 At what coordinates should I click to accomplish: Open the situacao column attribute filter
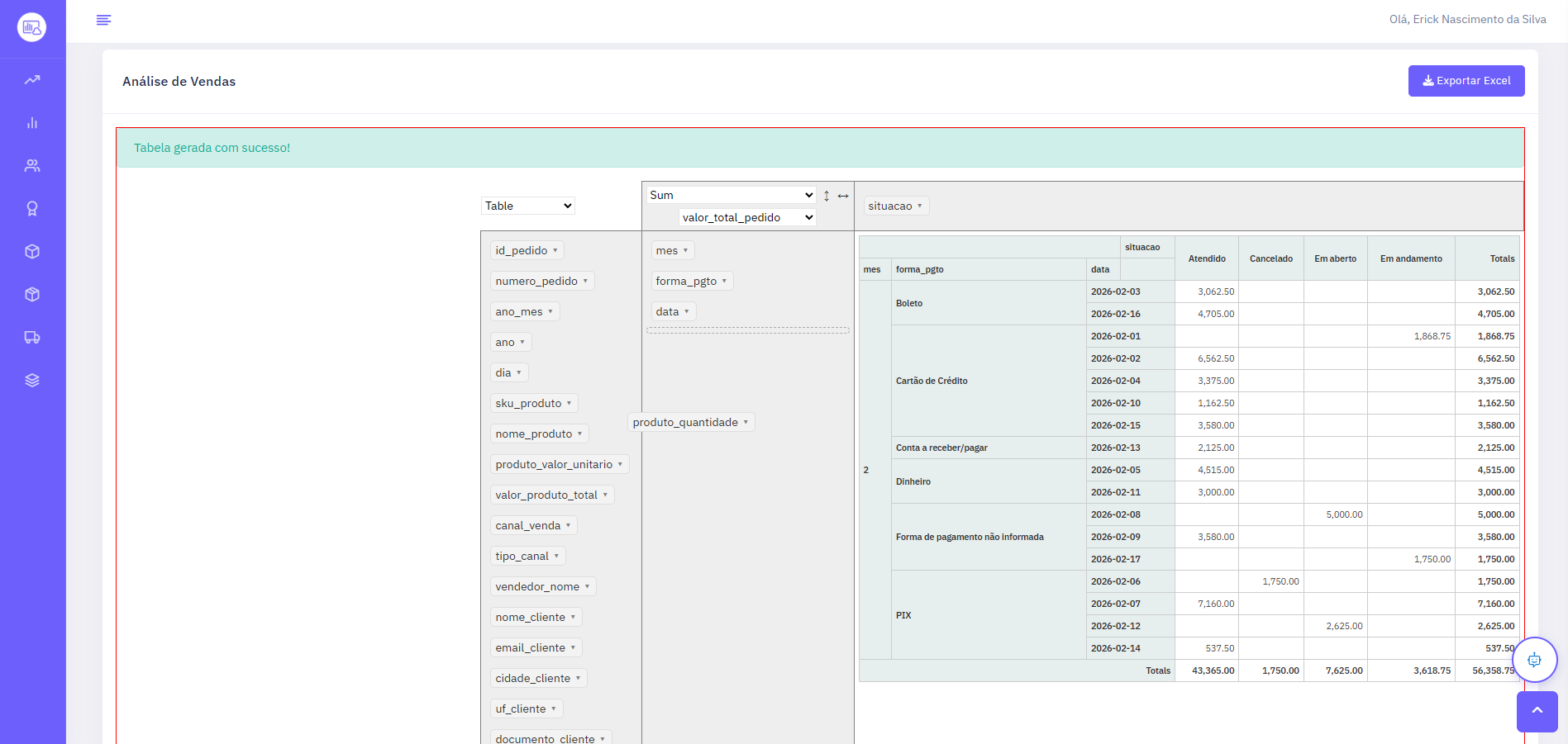tap(919, 206)
